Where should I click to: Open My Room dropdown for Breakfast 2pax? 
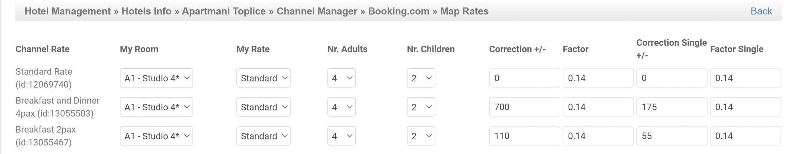156,136
